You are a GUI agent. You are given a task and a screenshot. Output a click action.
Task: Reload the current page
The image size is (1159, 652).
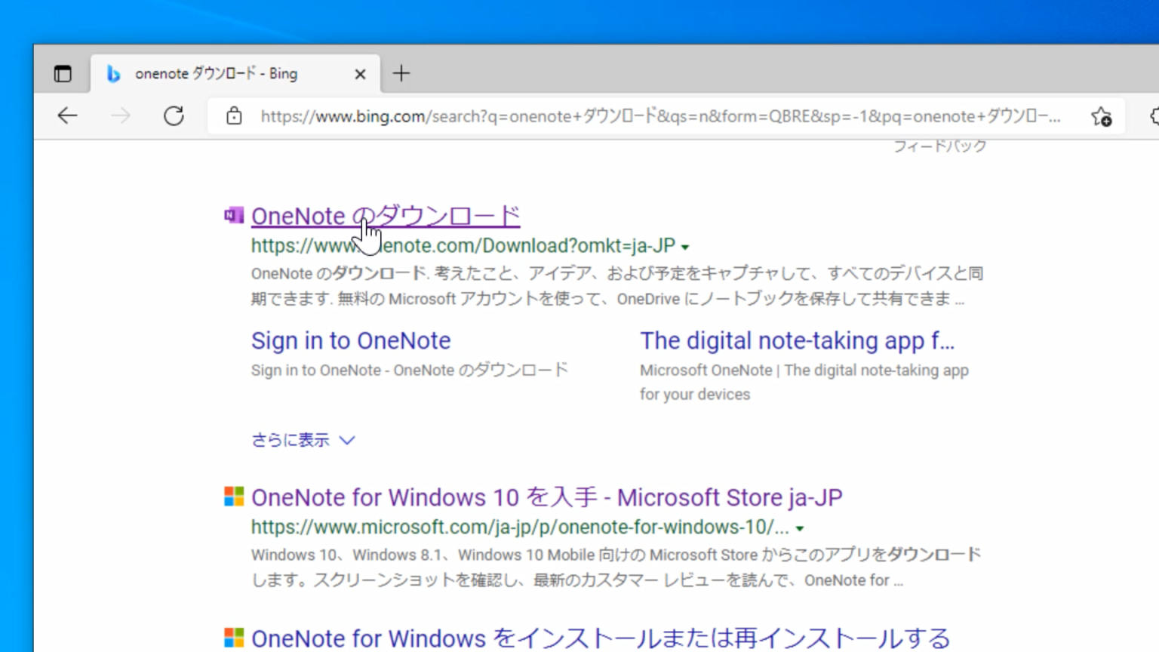174,115
